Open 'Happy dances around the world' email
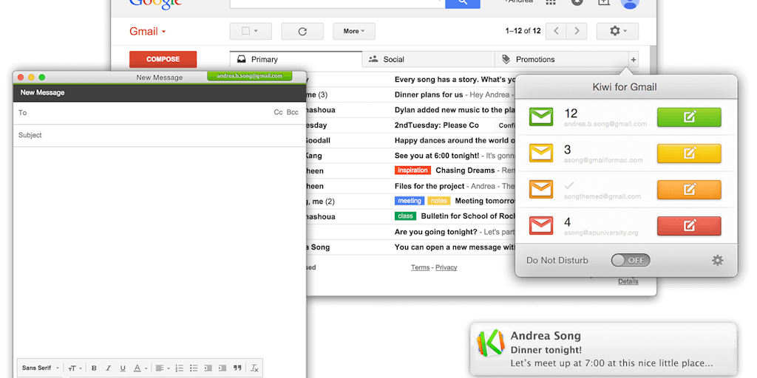The width and height of the screenshot is (757, 378). point(455,141)
